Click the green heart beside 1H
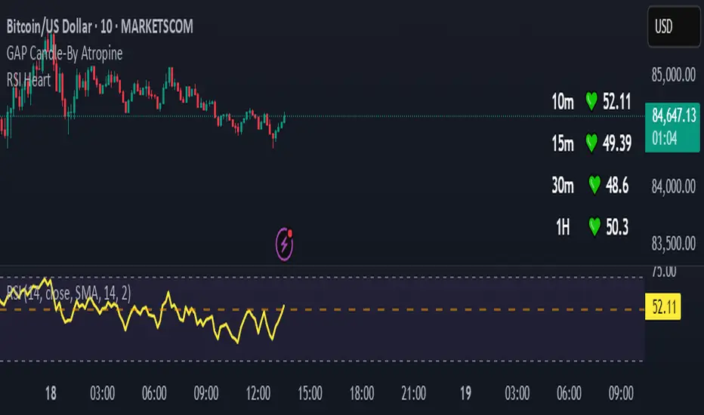Viewport: 704px width, 415px height. pyautogui.click(x=592, y=224)
